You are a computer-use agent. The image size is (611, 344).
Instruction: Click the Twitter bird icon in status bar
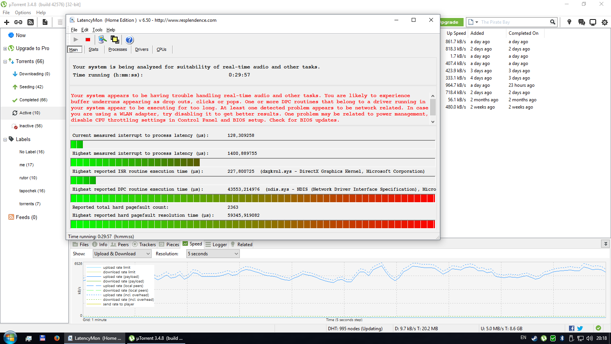click(580, 328)
